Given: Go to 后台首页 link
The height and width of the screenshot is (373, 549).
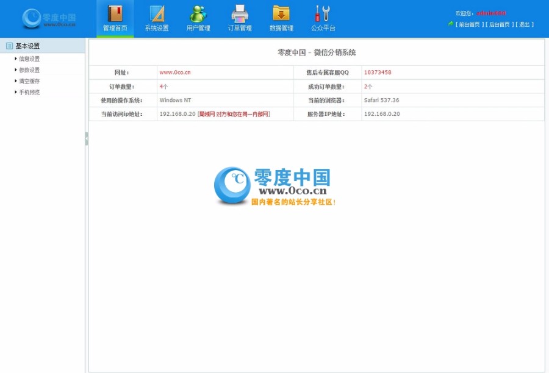Looking at the screenshot, I should coord(499,24).
